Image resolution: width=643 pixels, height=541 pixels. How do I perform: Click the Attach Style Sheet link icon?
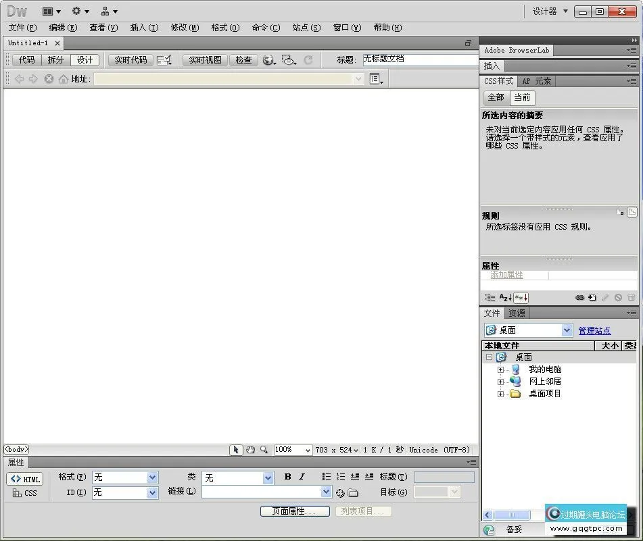point(580,297)
